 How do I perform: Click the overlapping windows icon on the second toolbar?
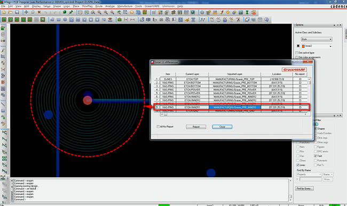[x=247, y=20]
